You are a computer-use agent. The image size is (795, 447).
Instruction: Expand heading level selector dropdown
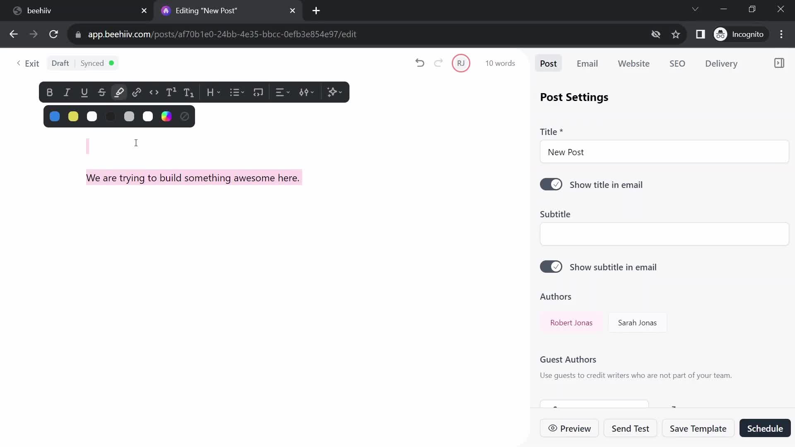point(214,92)
